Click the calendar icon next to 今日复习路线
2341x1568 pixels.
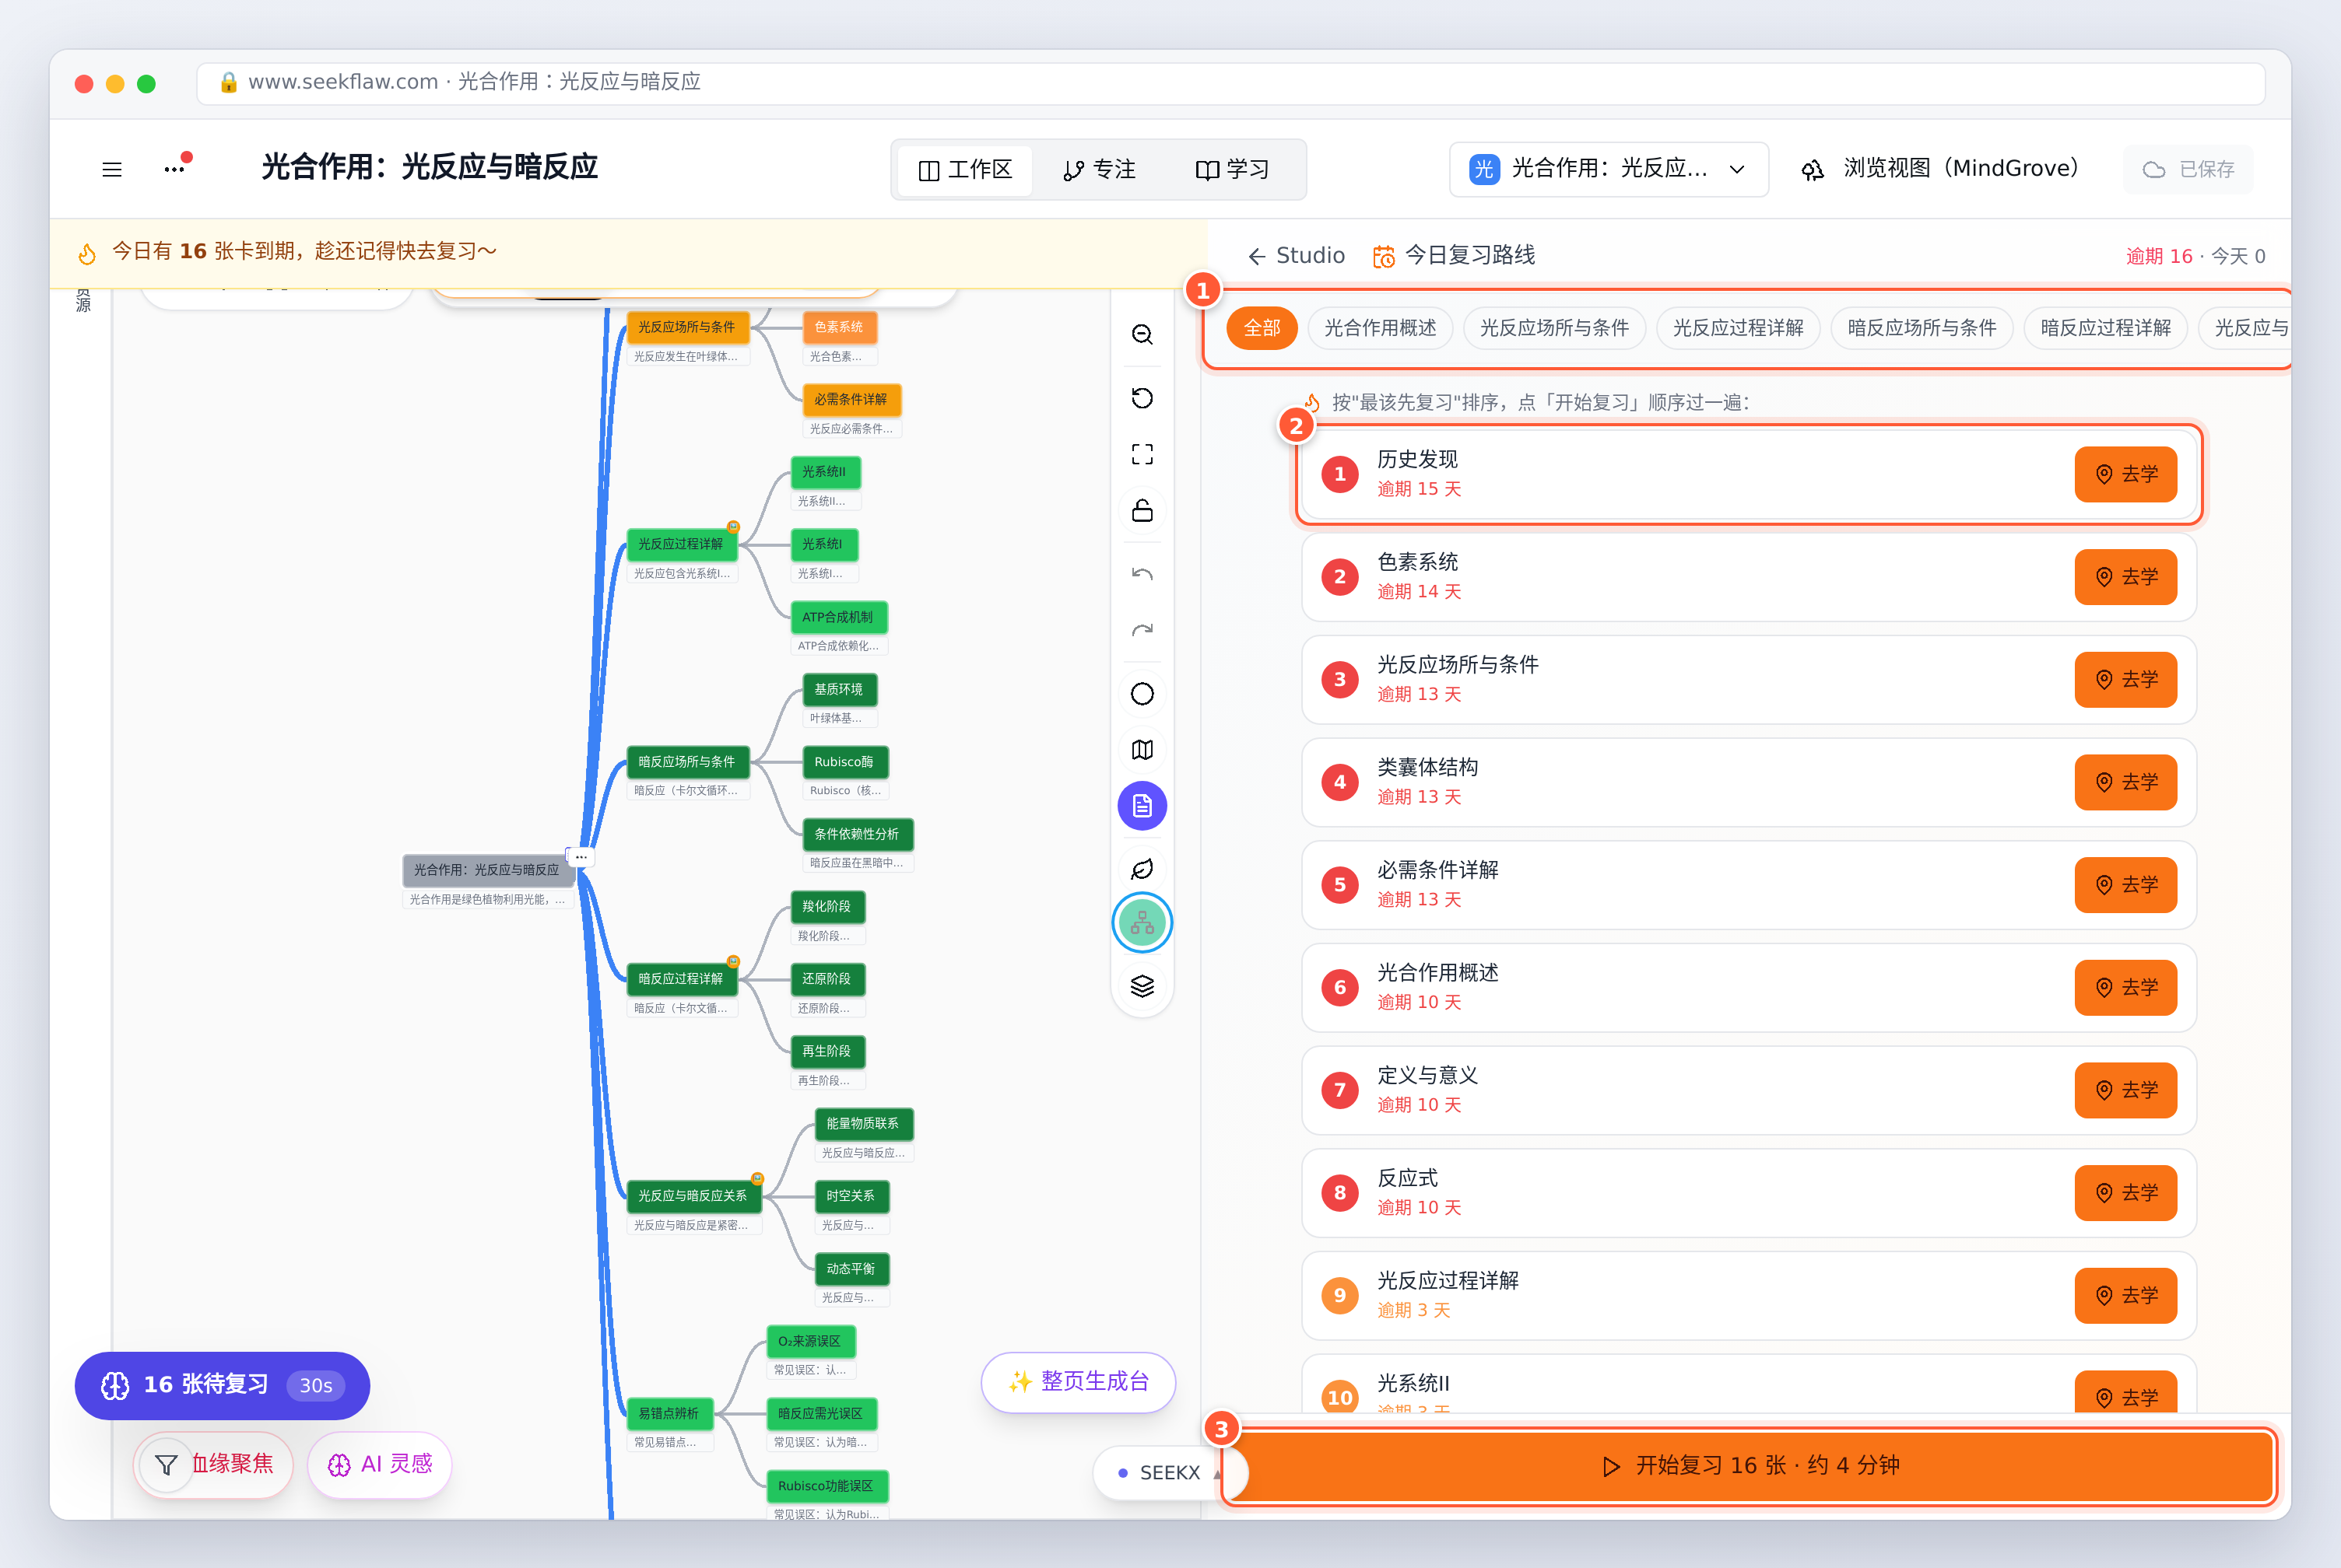click(1384, 257)
